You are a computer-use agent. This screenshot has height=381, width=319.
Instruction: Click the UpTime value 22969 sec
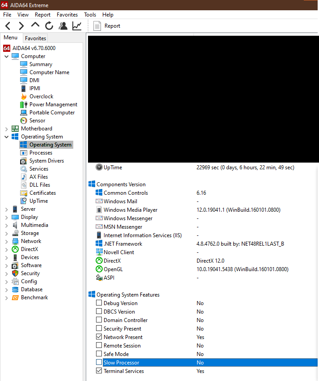(x=245, y=167)
